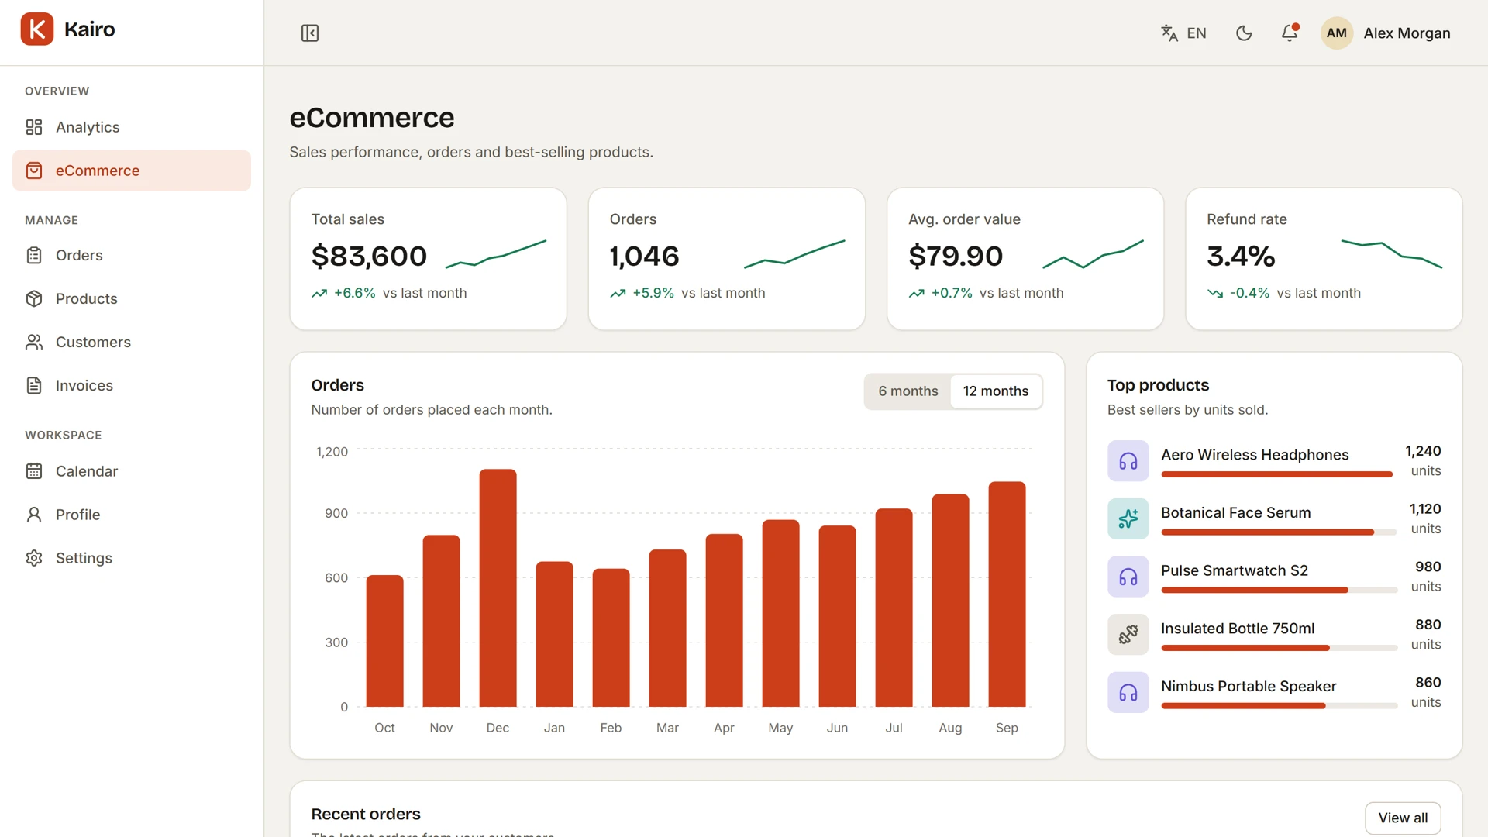Click the Refund rate downward trend arrow icon
Screen dimensions: 1488x837
click(x=1215, y=294)
